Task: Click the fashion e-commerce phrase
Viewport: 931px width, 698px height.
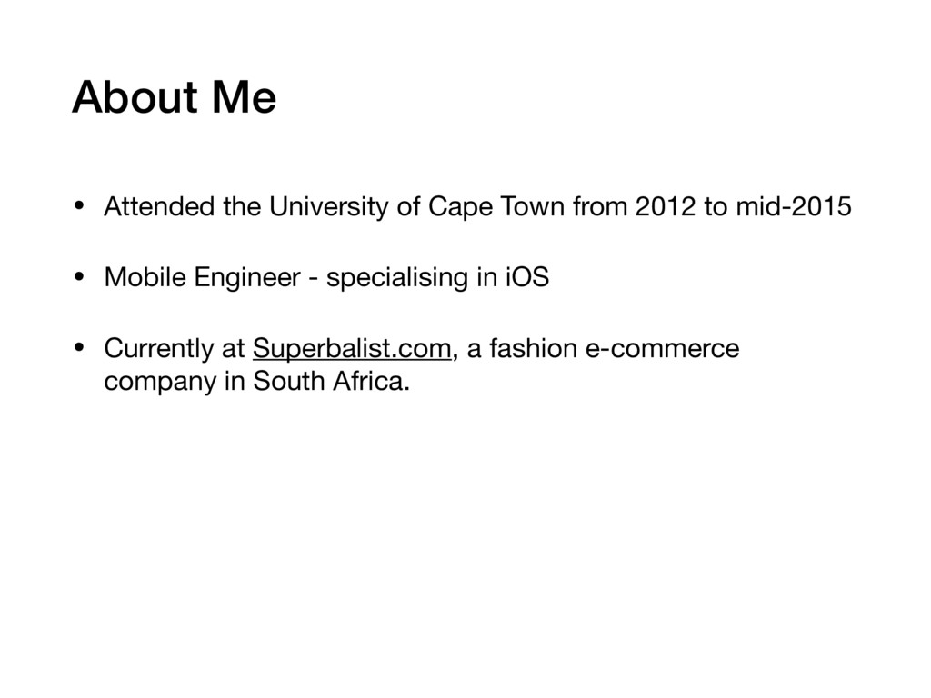Action: coord(615,348)
